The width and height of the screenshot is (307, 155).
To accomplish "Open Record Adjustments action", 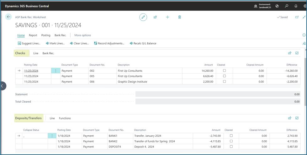I will [109, 43].
